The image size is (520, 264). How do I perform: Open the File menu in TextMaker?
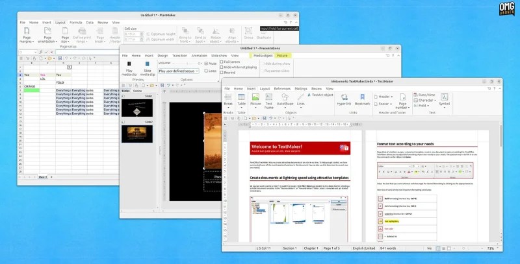(x=227, y=89)
